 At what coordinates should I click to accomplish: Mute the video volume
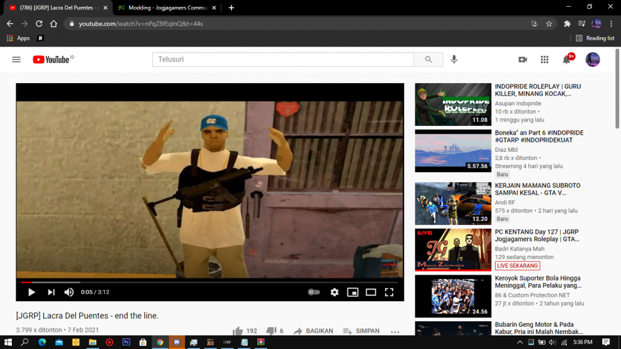[69, 292]
